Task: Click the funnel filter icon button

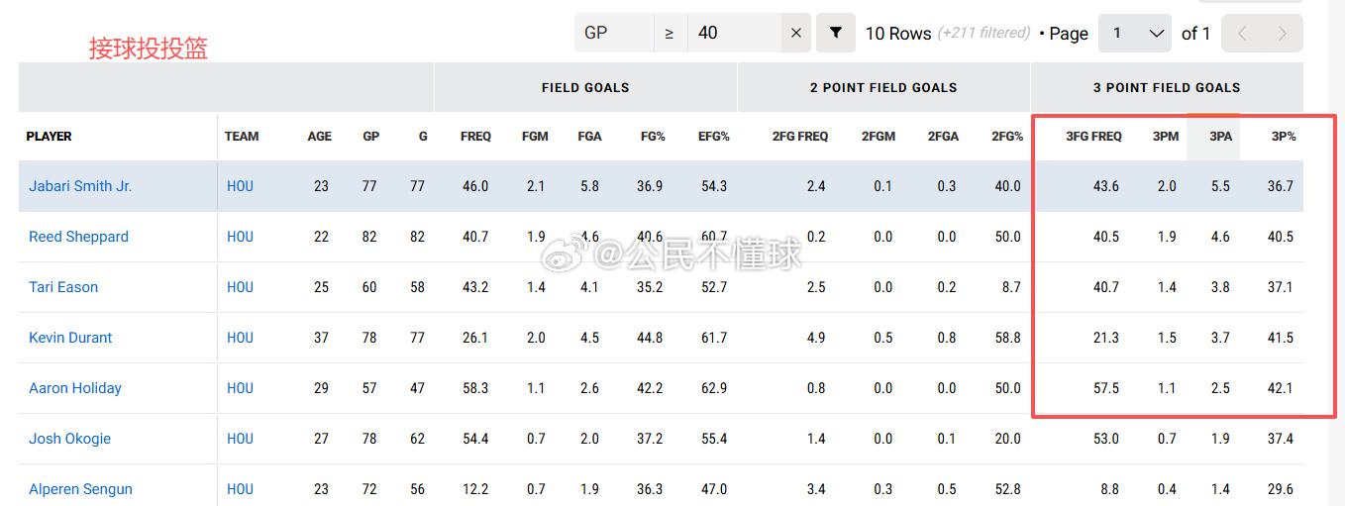Action: click(835, 33)
